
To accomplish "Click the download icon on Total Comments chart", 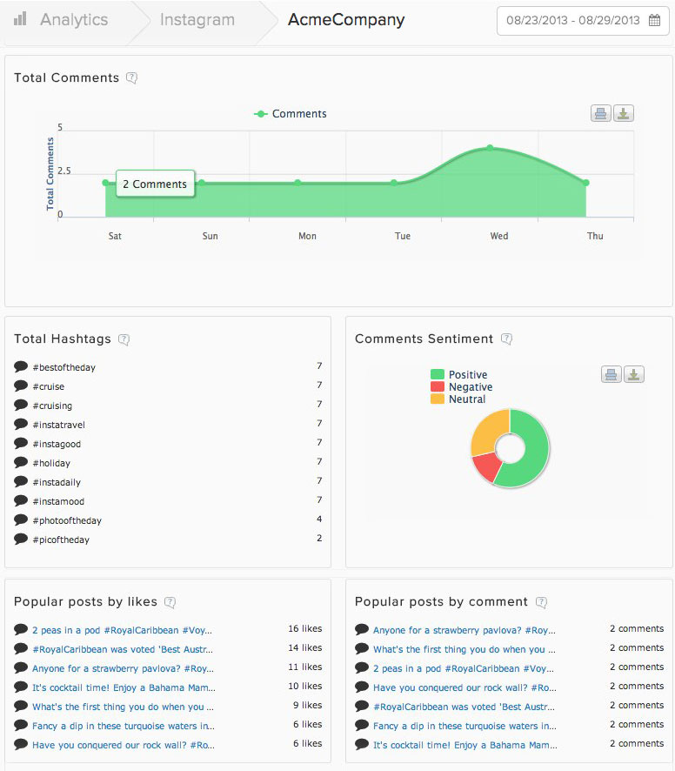I will point(624,113).
